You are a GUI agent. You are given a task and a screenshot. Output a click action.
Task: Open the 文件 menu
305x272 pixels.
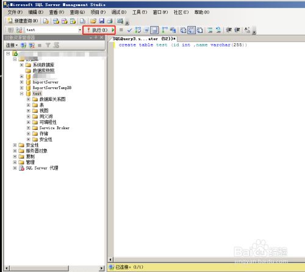15,12
